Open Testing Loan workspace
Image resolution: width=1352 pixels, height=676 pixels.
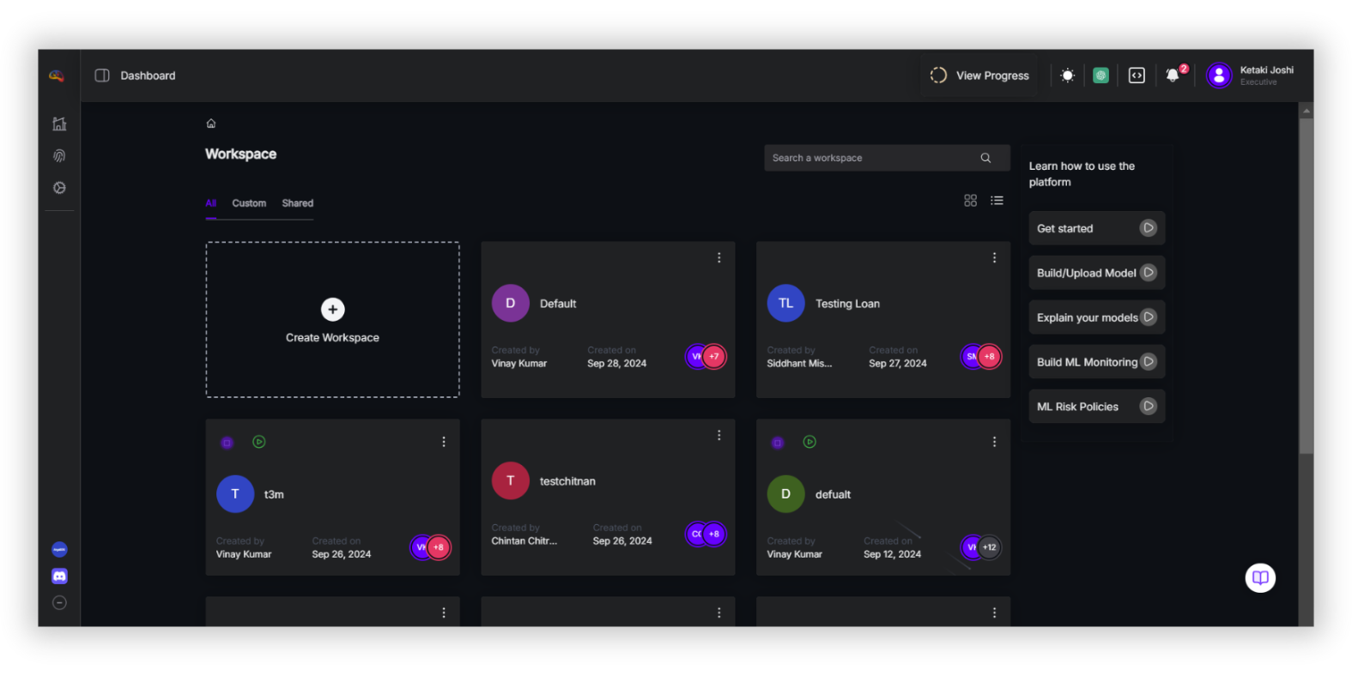(x=883, y=319)
